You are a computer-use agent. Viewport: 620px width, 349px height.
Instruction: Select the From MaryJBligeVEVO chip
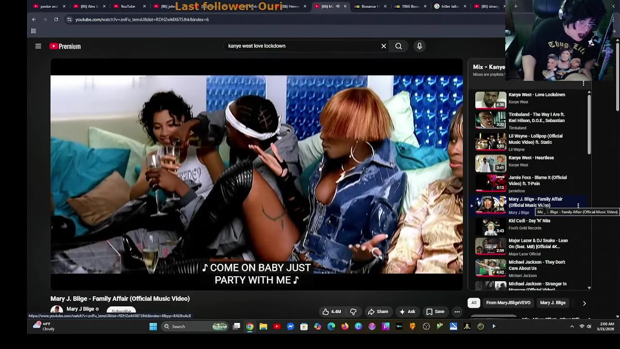[x=508, y=302]
